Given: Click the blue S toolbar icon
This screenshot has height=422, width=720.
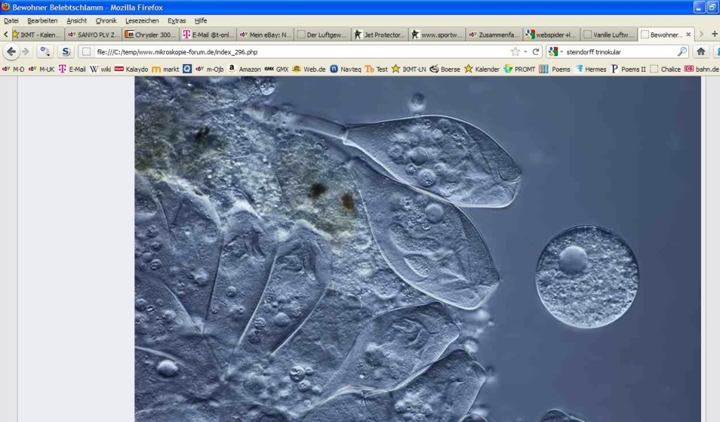Looking at the screenshot, I should click(x=66, y=52).
